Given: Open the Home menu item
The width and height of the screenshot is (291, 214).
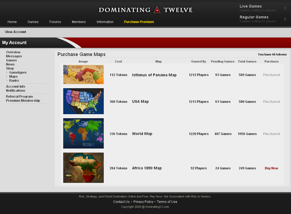Looking at the screenshot, I should [x=12, y=22].
